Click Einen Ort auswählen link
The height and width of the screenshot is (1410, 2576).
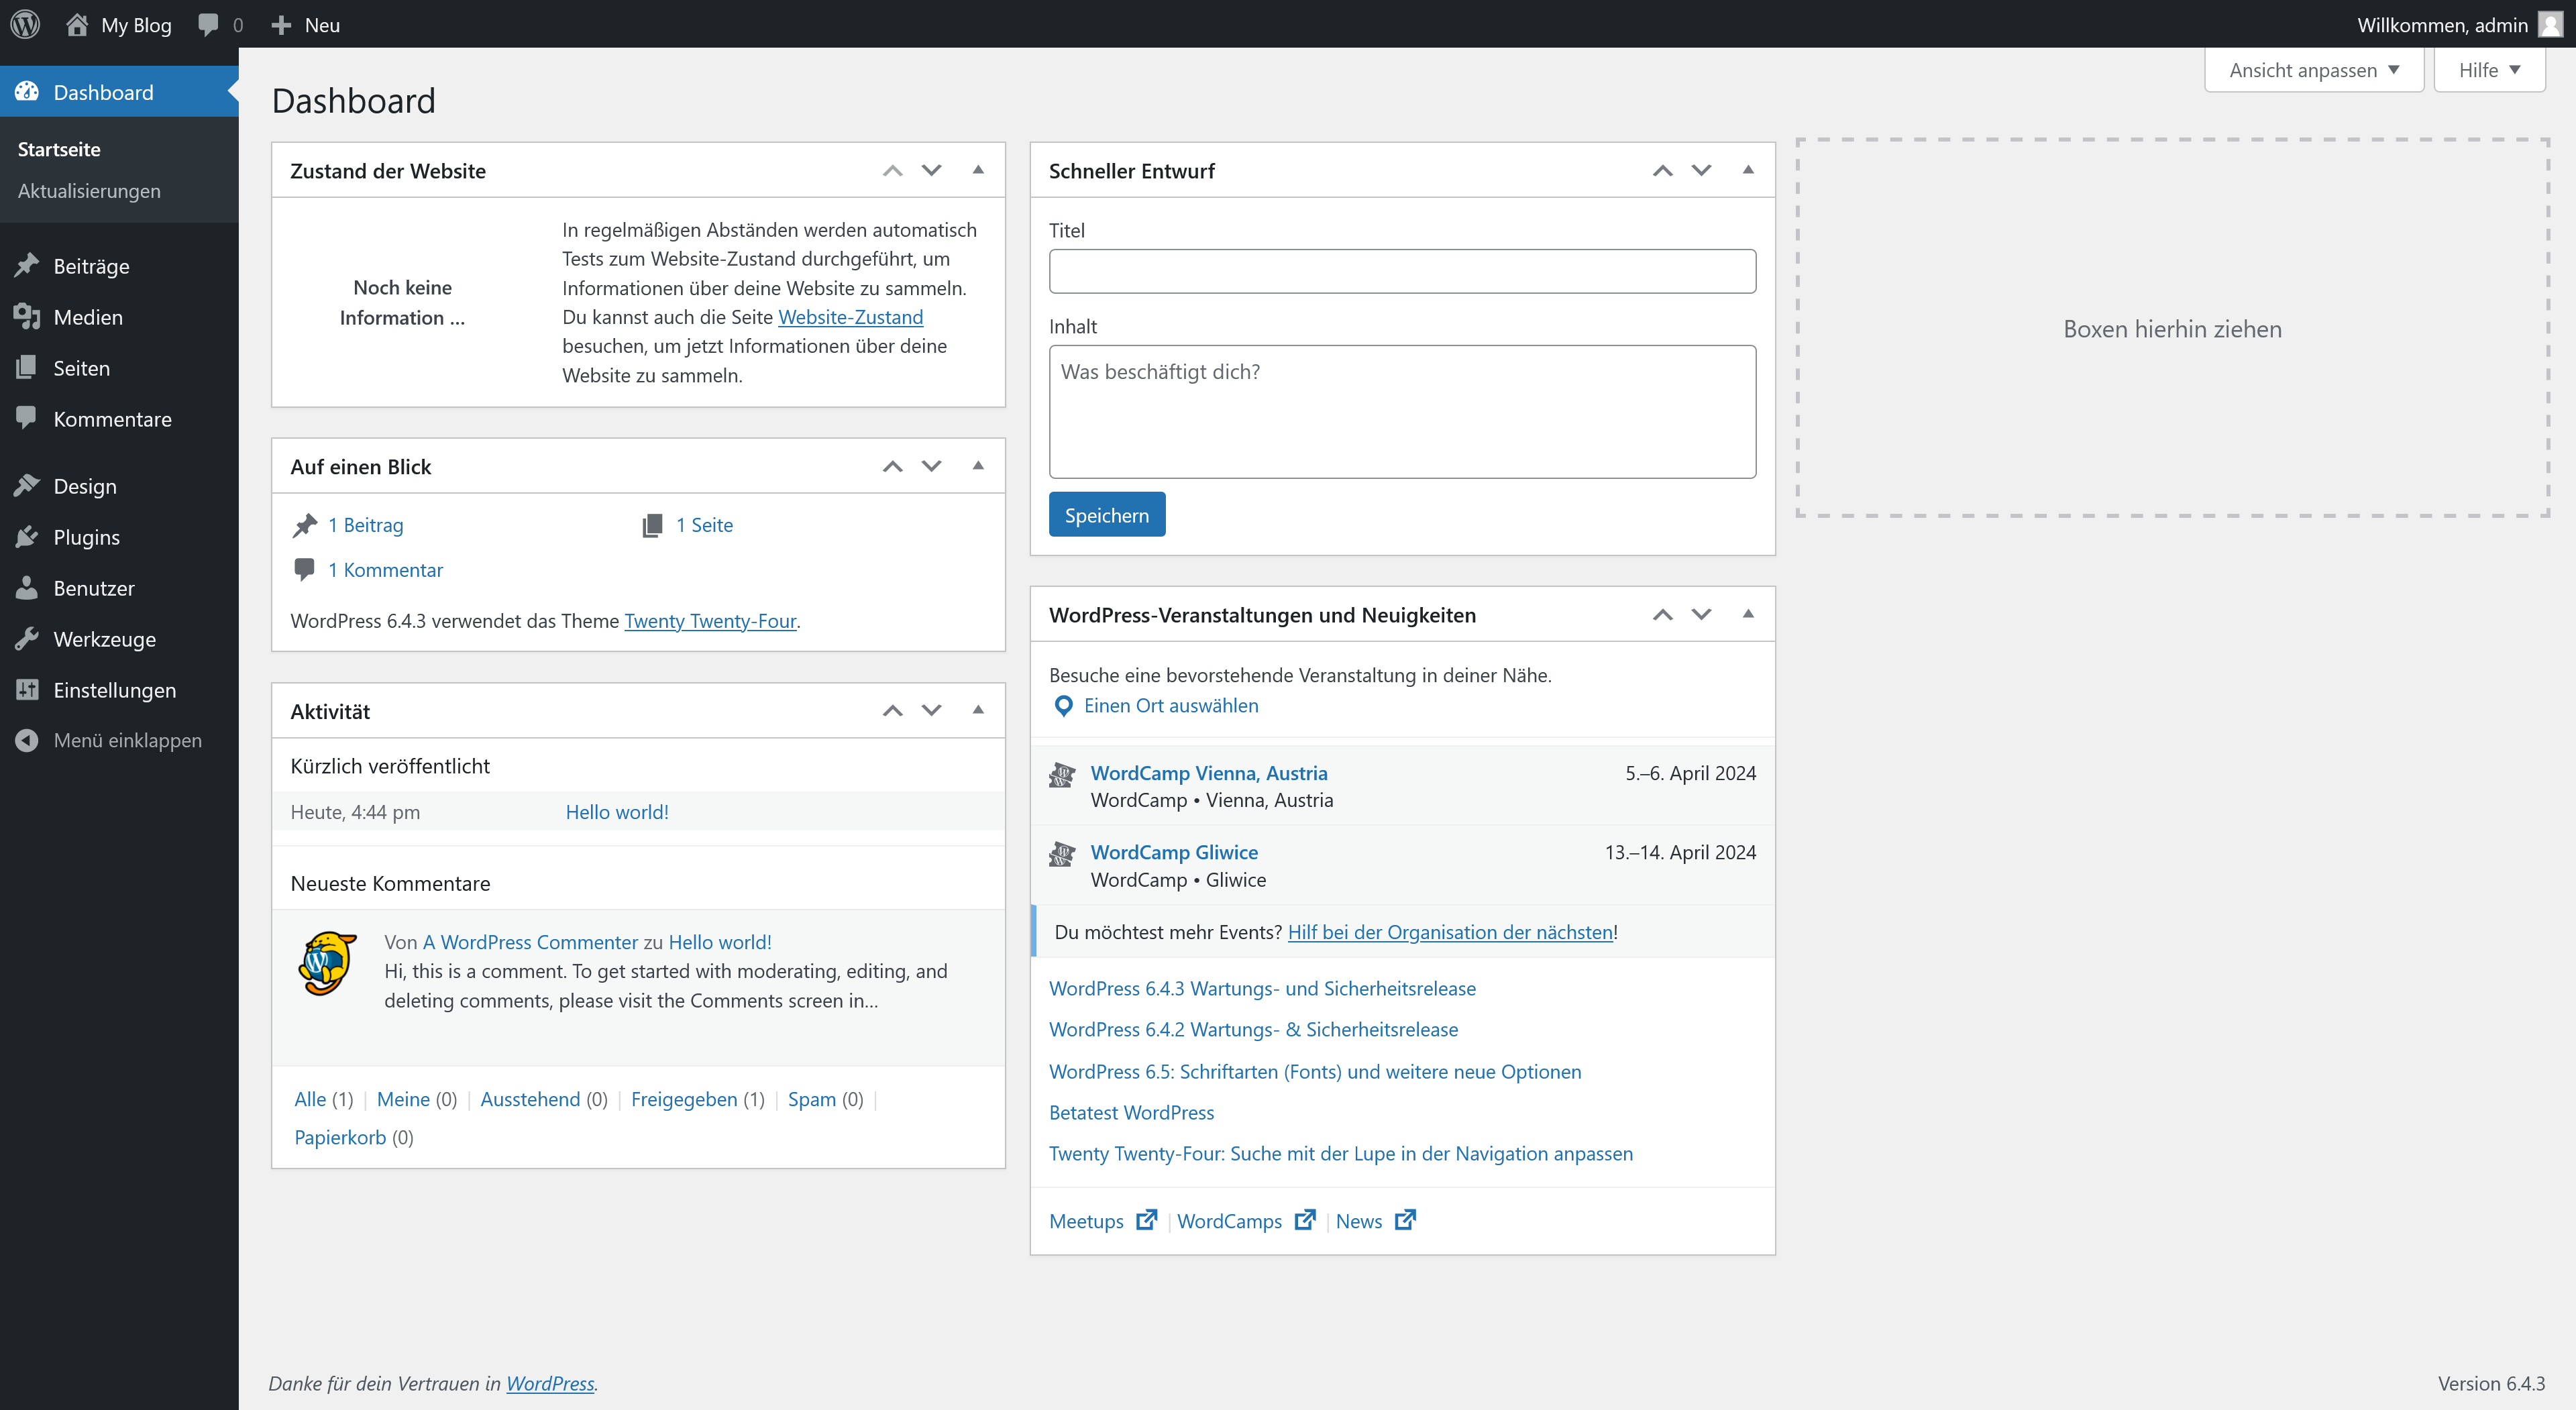pos(1171,705)
